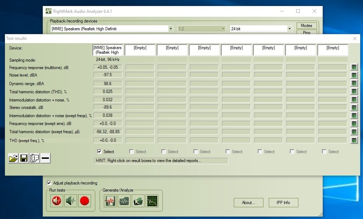Screen dimensions: 363x219
Task: Open the 24 bit depth dropdown
Action: (289, 29)
